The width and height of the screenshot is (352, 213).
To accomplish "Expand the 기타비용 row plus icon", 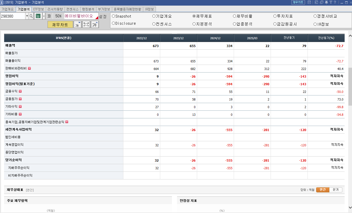I will 20,114.
